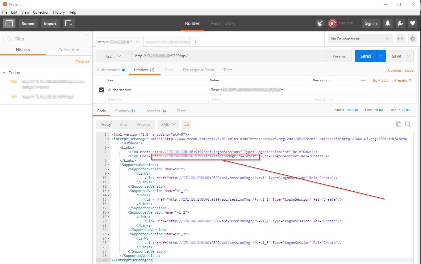Open a new window with plus icon
The width and height of the screenshot is (421, 264).
click(69, 23)
